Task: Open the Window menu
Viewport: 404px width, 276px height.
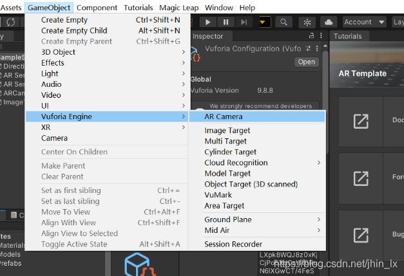Action: coord(219,8)
